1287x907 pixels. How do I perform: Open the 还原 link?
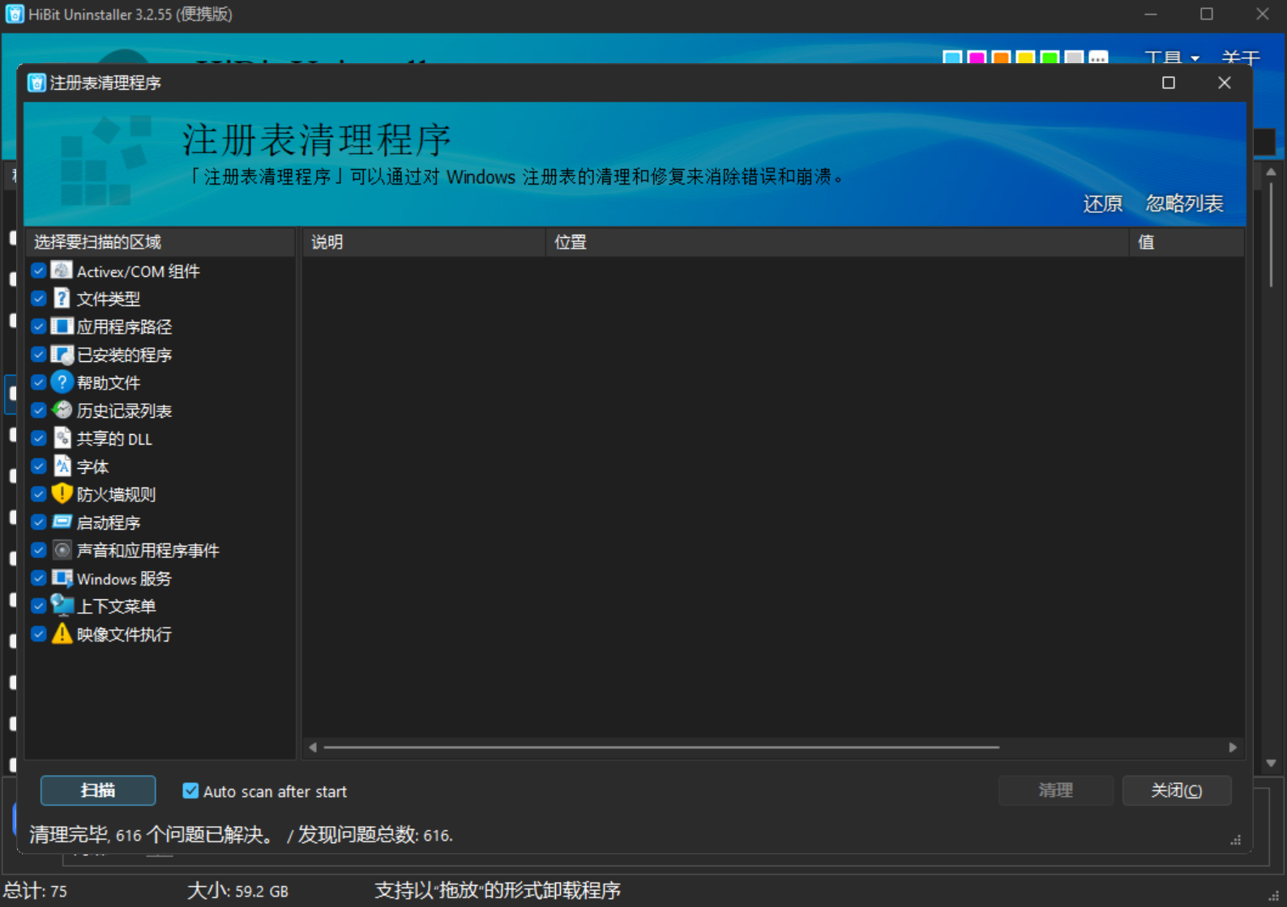coord(1103,203)
